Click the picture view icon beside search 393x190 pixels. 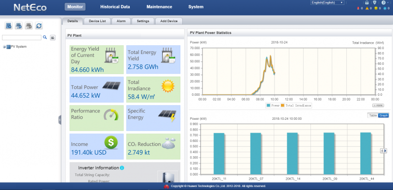[x=53, y=37]
